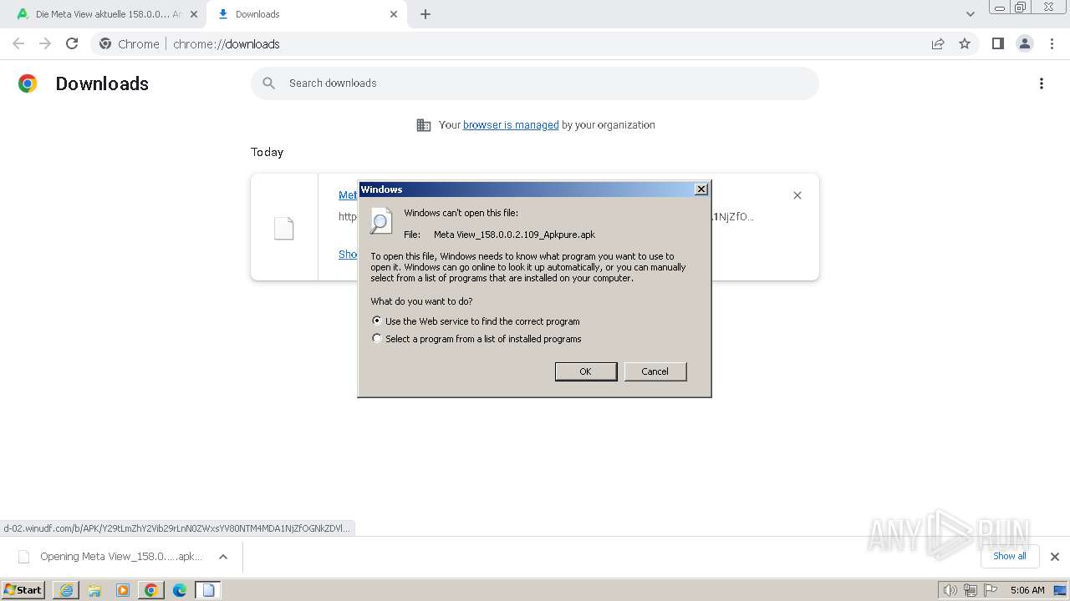
Task: Click the Chrome taskbar icon
Action: tap(151, 590)
